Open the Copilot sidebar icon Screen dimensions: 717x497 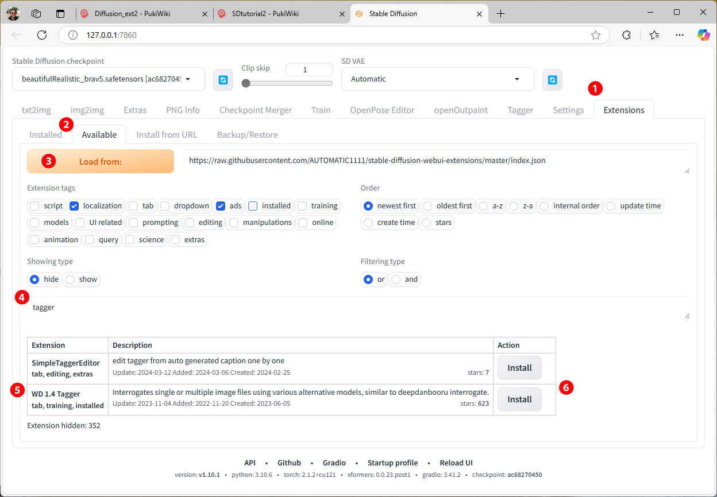pyautogui.click(x=703, y=35)
